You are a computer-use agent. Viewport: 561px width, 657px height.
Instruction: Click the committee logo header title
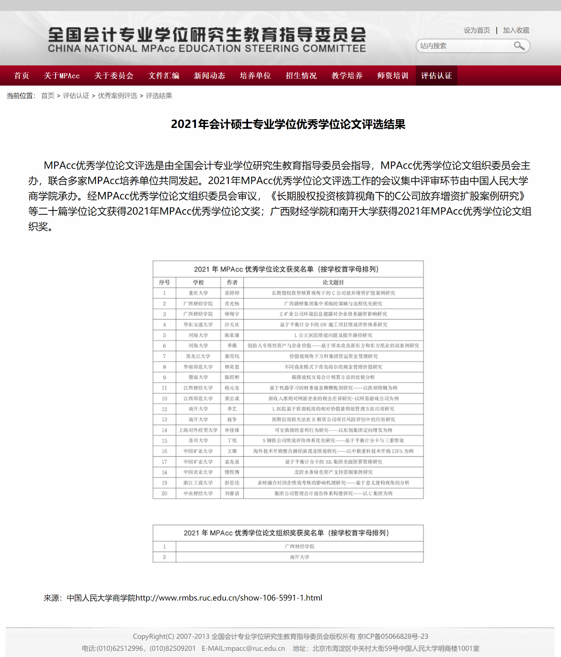point(207,40)
